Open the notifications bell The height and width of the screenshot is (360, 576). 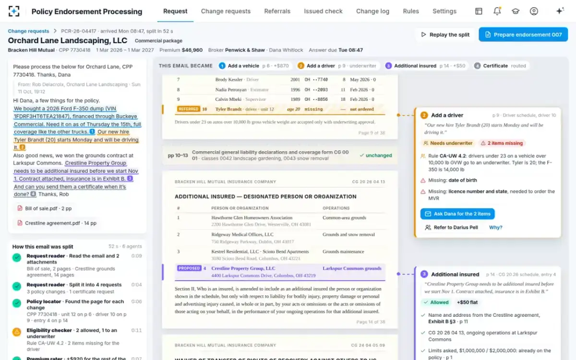pyautogui.click(x=497, y=11)
